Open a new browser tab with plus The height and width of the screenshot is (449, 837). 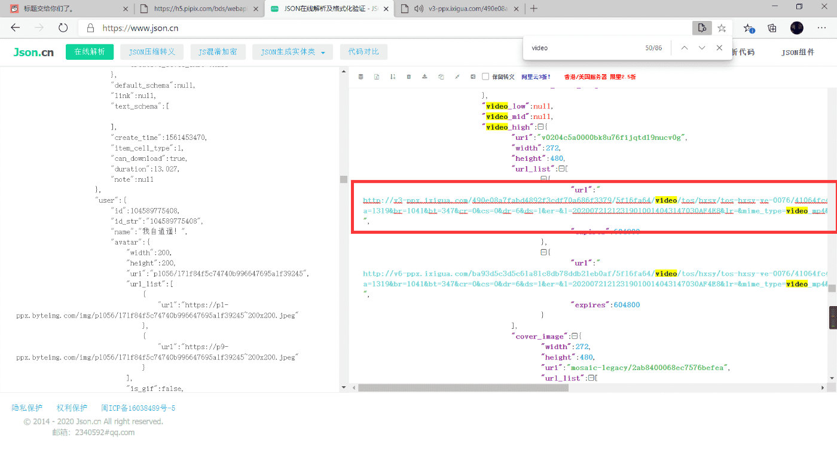coord(534,8)
